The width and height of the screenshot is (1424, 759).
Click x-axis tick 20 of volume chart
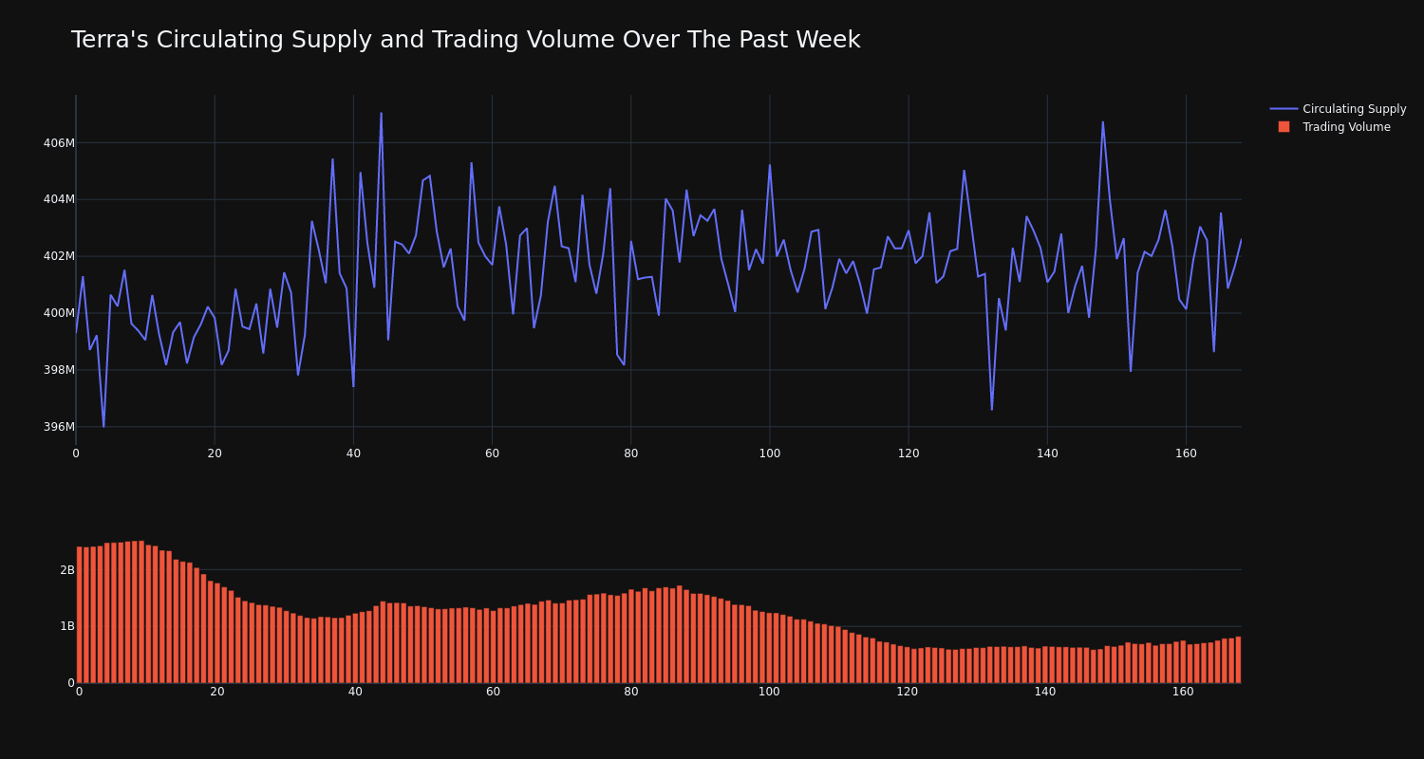[217, 693]
